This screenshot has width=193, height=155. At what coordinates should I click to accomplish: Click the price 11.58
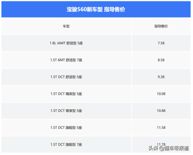coord(161,128)
